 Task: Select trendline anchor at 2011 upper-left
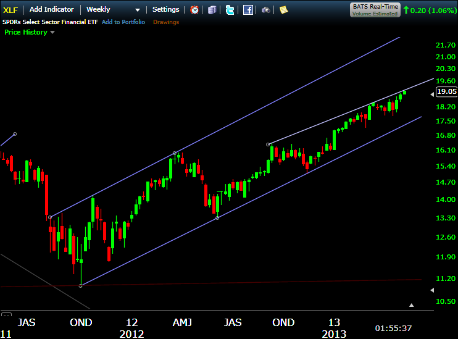(15, 134)
